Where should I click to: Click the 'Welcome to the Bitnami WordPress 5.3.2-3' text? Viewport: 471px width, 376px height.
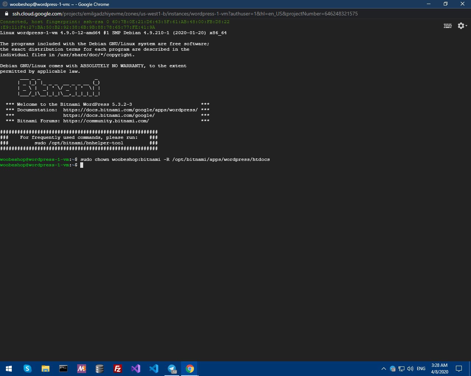pyautogui.click(x=74, y=104)
